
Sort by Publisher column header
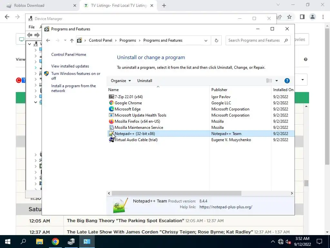pyautogui.click(x=240, y=90)
